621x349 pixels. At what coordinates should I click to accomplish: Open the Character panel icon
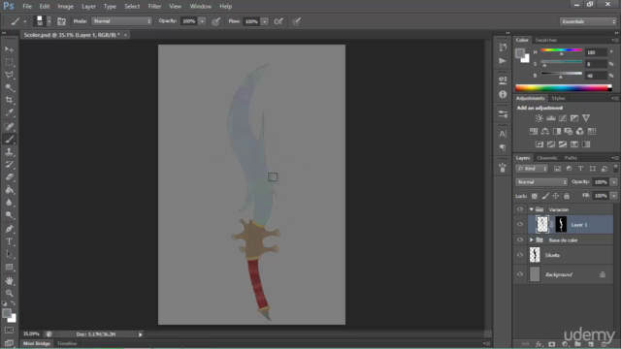pos(503,134)
